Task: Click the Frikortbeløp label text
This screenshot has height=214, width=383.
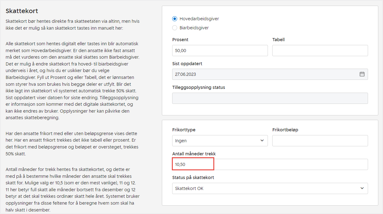Action: click(x=285, y=130)
